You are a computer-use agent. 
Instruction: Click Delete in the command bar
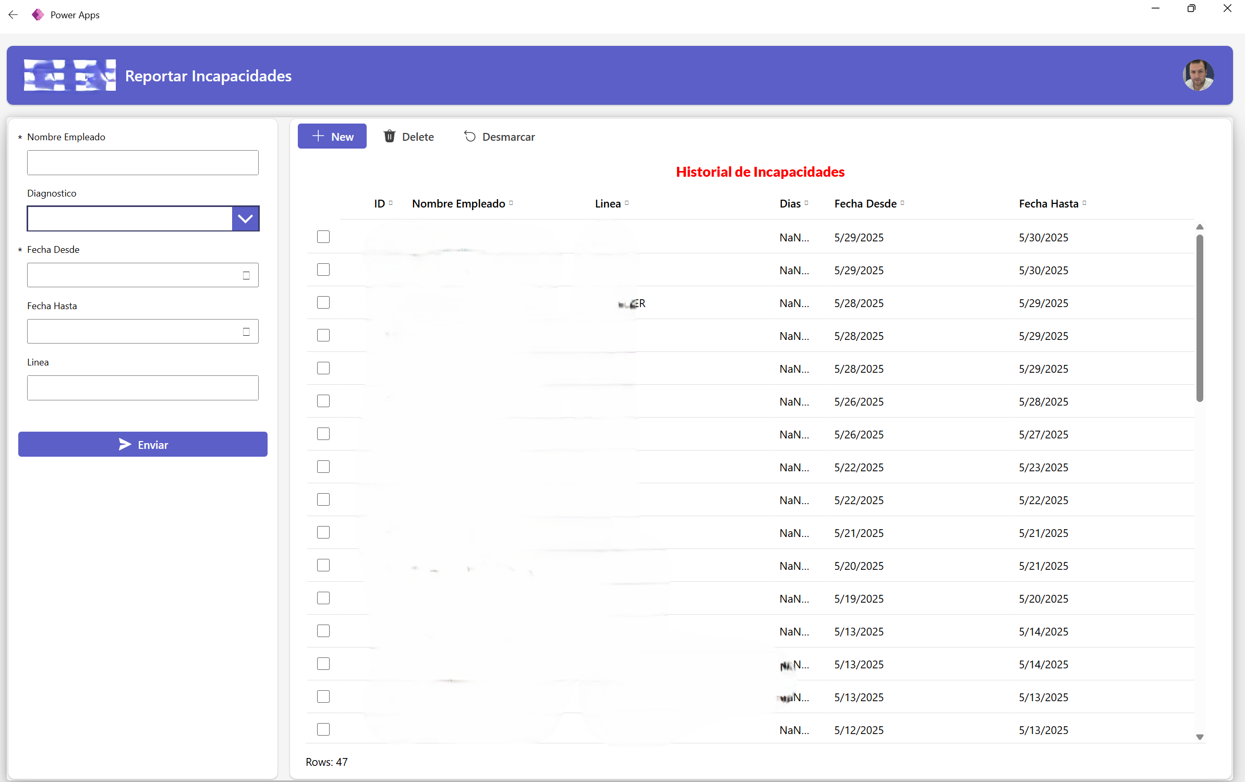(408, 137)
